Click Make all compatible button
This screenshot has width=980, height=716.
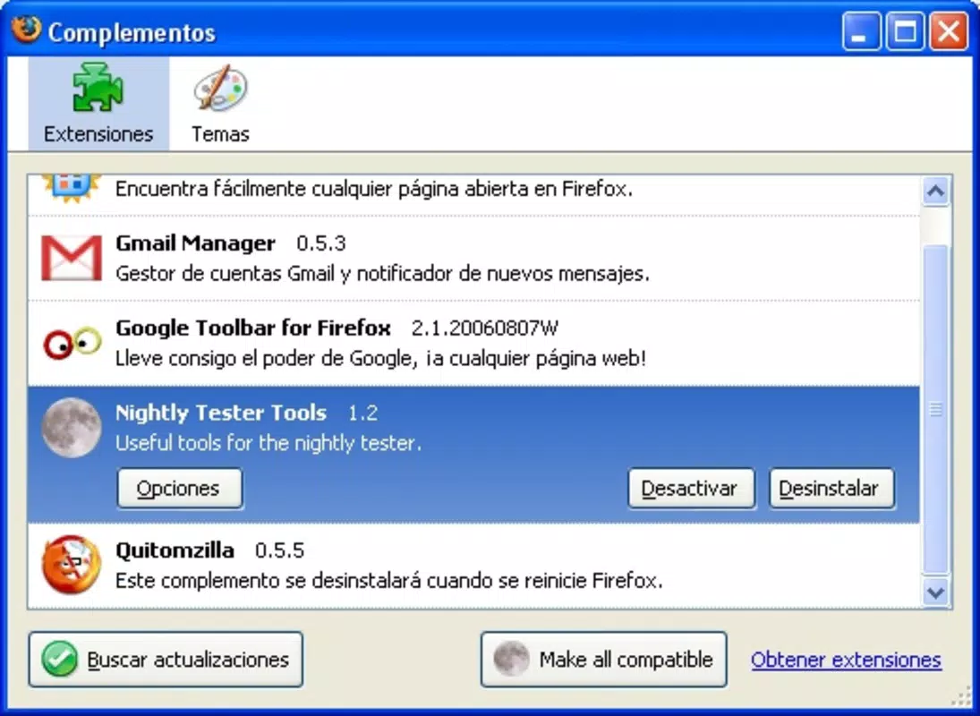(603, 659)
